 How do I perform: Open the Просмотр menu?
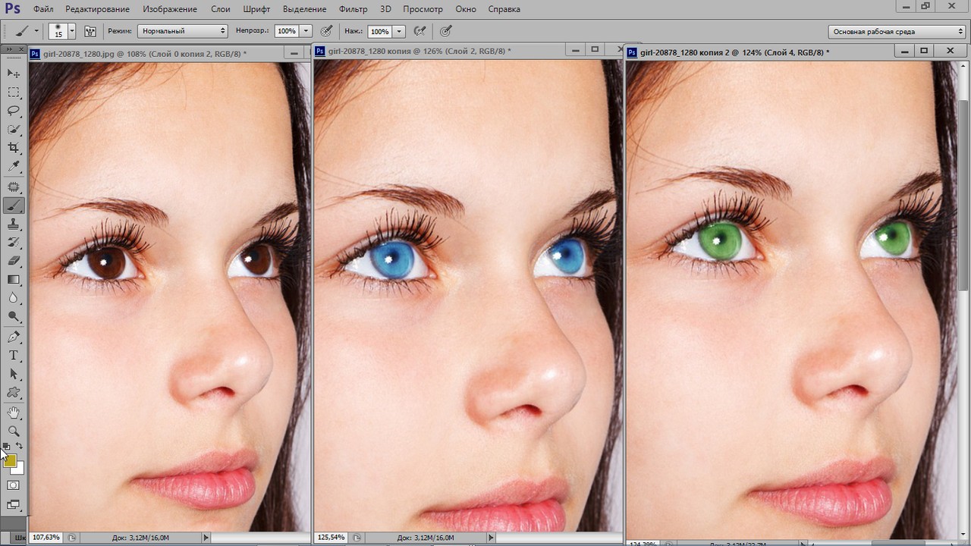pyautogui.click(x=423, y=9)
